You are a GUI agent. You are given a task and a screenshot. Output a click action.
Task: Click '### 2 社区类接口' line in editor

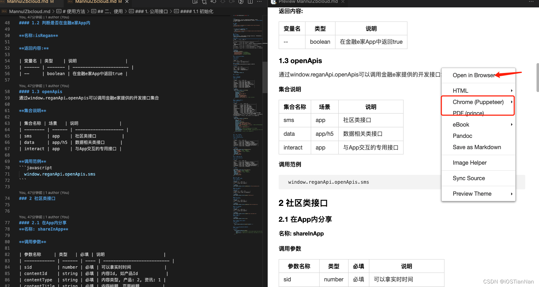(x=37, y=199)
